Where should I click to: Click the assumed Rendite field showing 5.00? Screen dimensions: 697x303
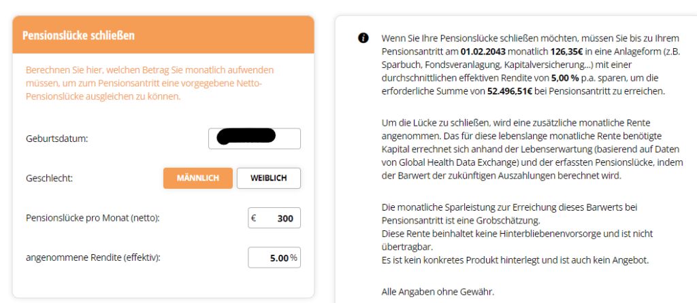click(271, 258)
